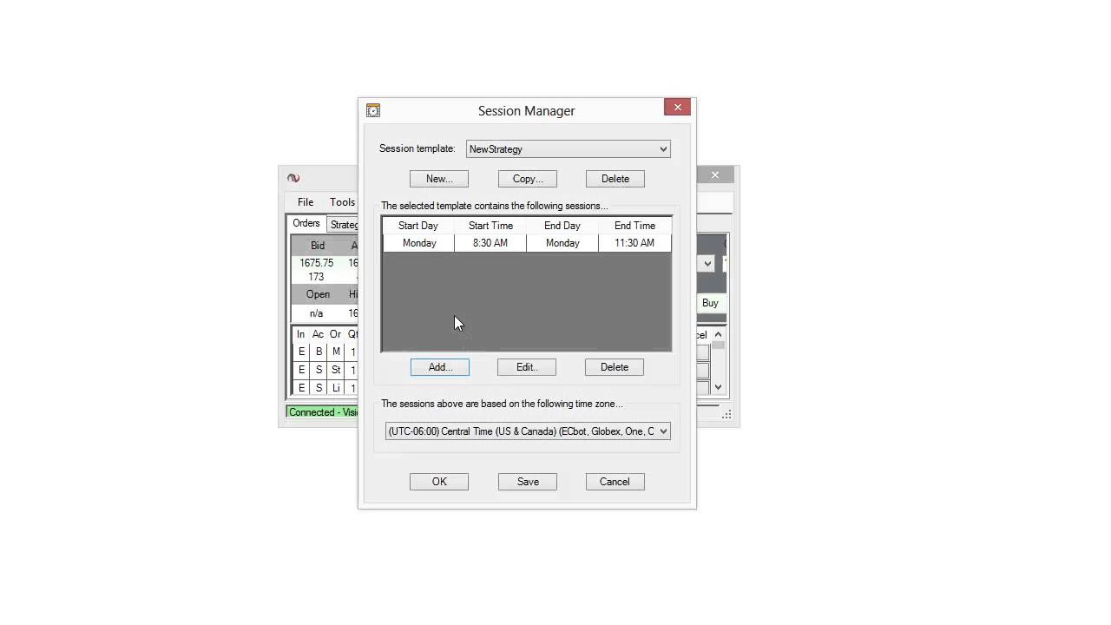Select the Monday 8:30 AM session row

(x=526, y=243)
